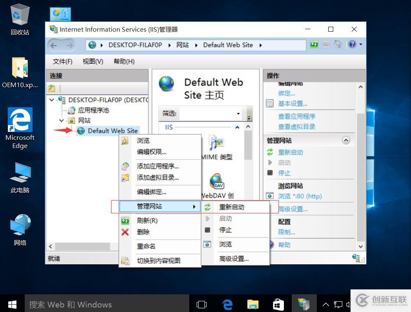The width and height of the screenshot is (411, 312).
Task: Open the help dropdown arrow in toolbar
Action: point(361,44)
